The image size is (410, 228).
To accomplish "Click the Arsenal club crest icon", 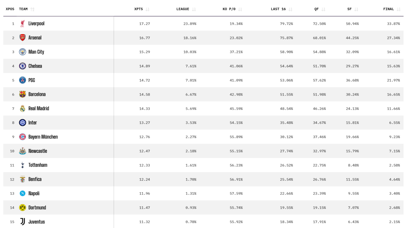I will (x=22, y=38).
